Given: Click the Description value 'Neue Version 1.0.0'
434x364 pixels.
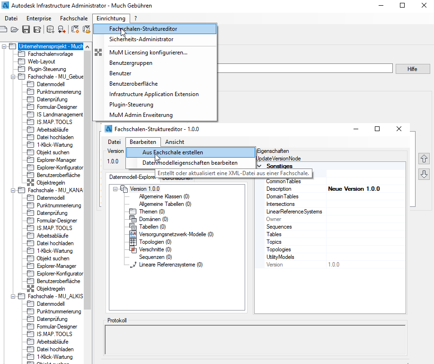Looking at the screenshot, I should pyautogui.click(x=354, y=189).
